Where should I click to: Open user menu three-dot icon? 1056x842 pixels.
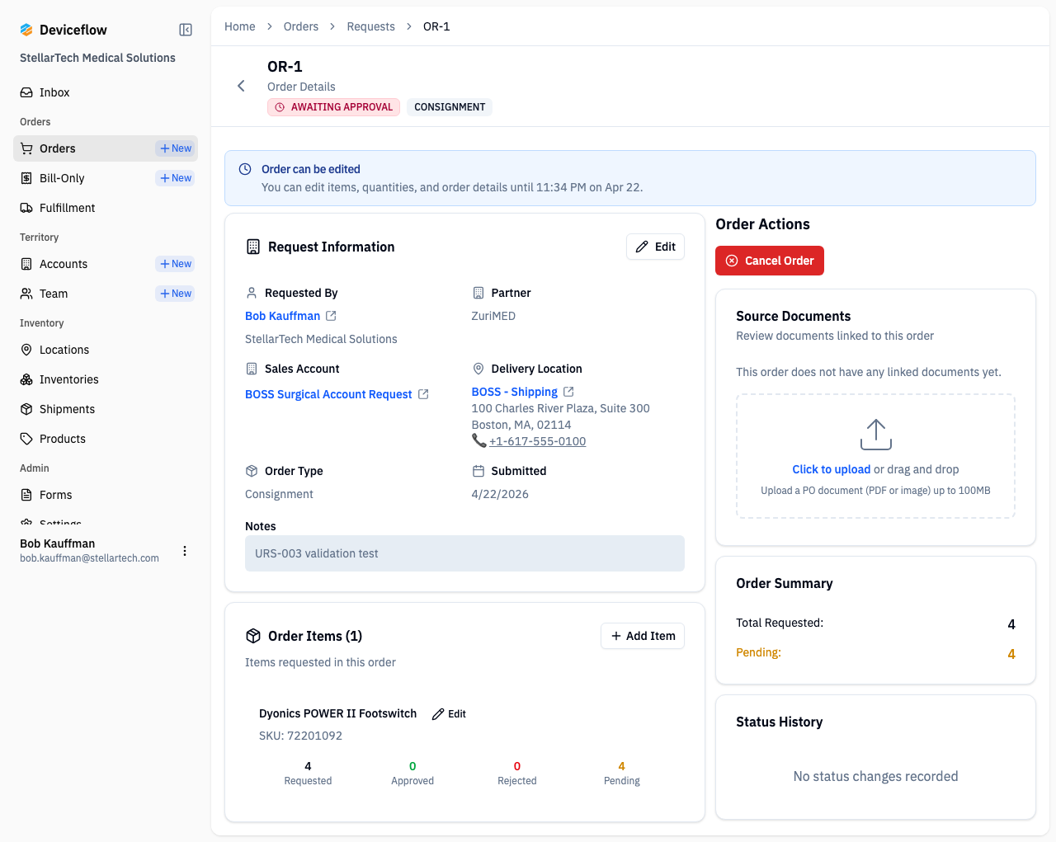click(x=185, y=551)
